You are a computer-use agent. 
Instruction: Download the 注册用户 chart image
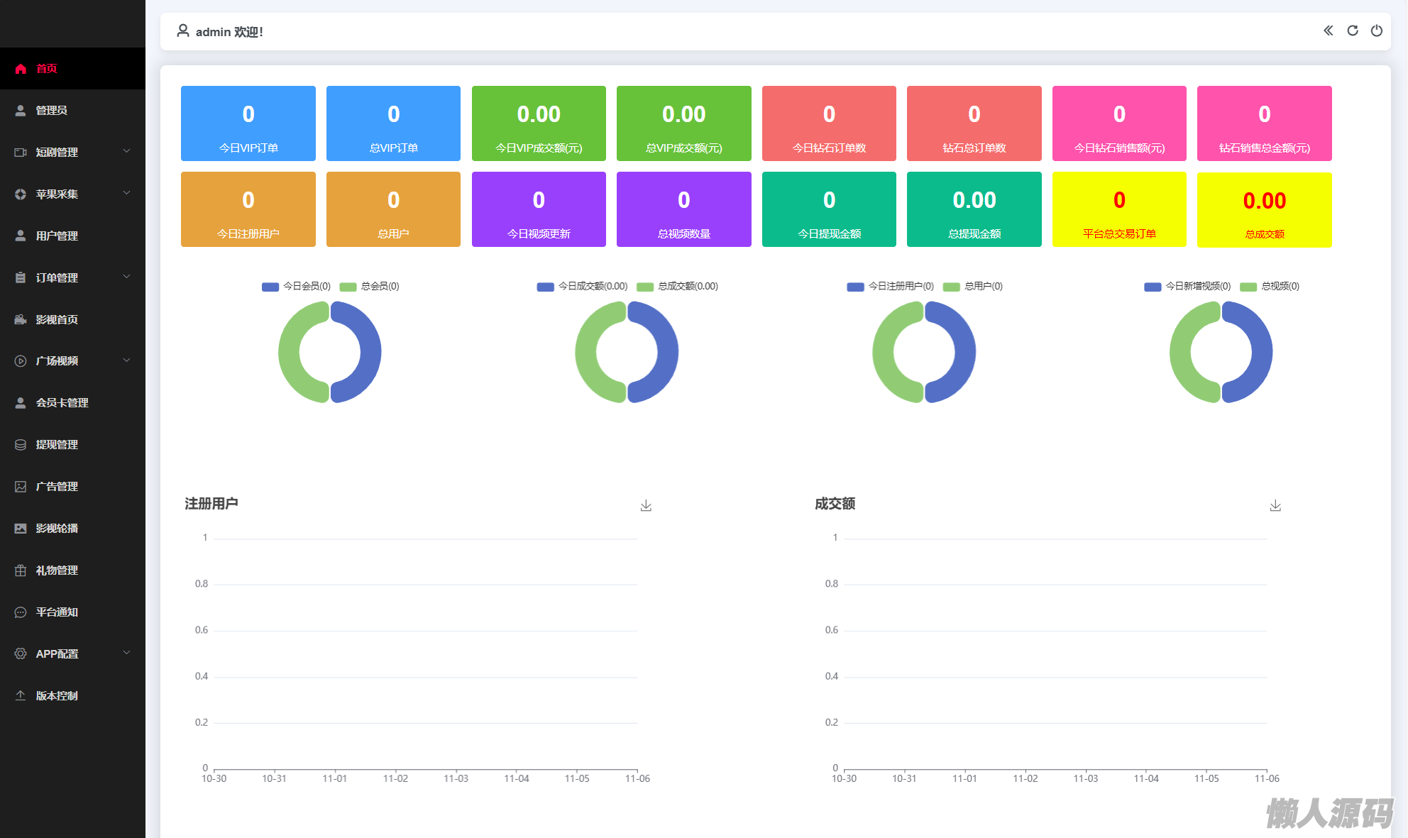[x=646, y=505]
